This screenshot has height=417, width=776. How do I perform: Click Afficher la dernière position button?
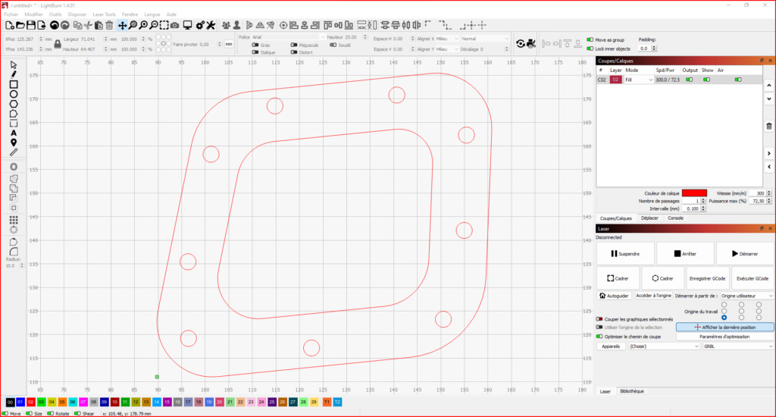(x=724, y=328)
